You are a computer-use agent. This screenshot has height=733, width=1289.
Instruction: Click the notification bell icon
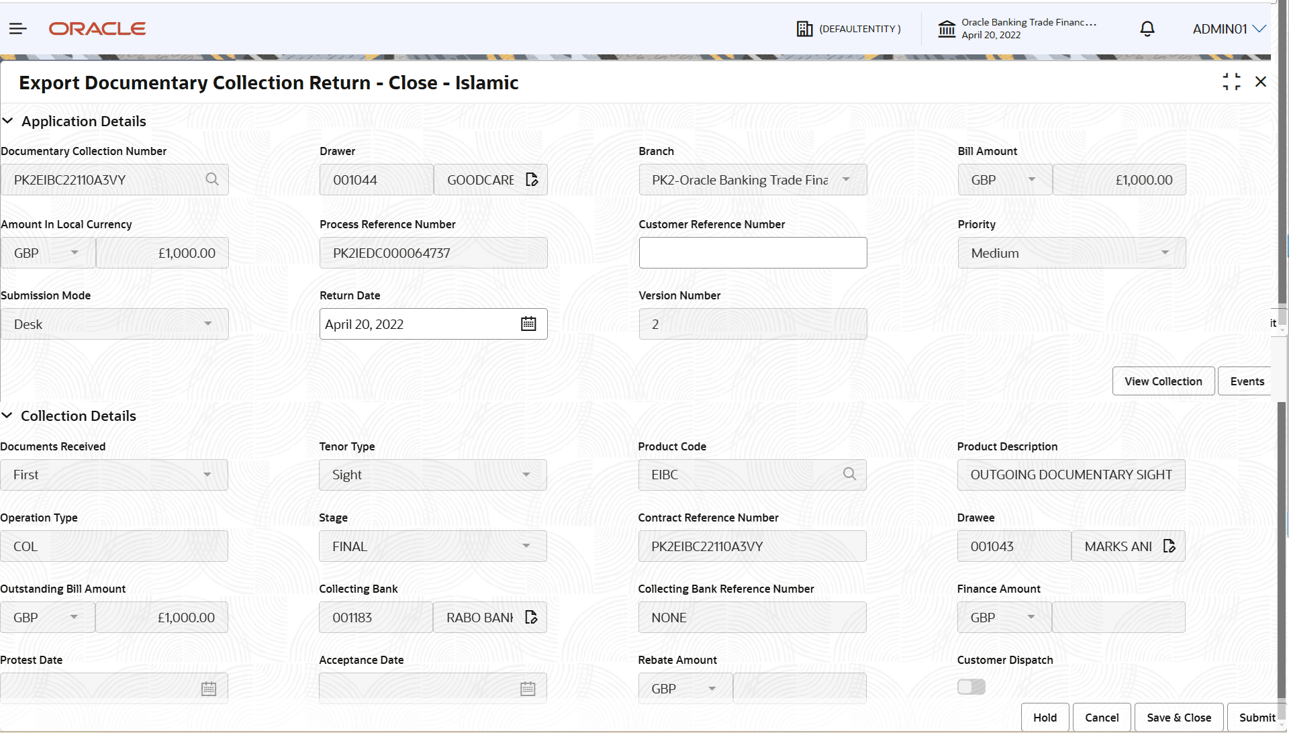1147,29
